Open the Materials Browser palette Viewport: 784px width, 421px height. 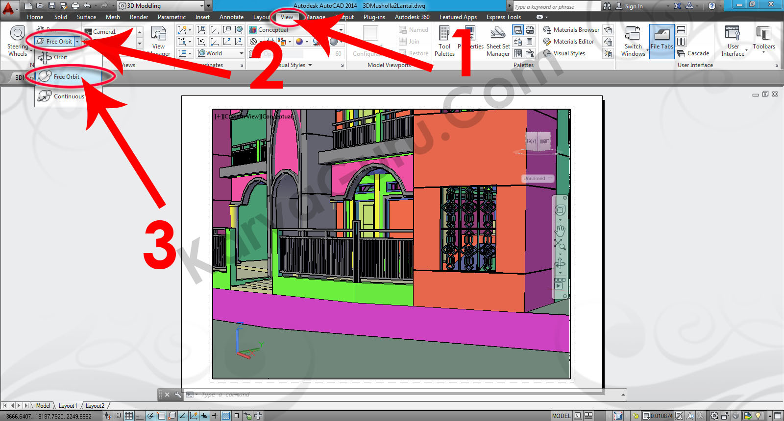(571, 30)
